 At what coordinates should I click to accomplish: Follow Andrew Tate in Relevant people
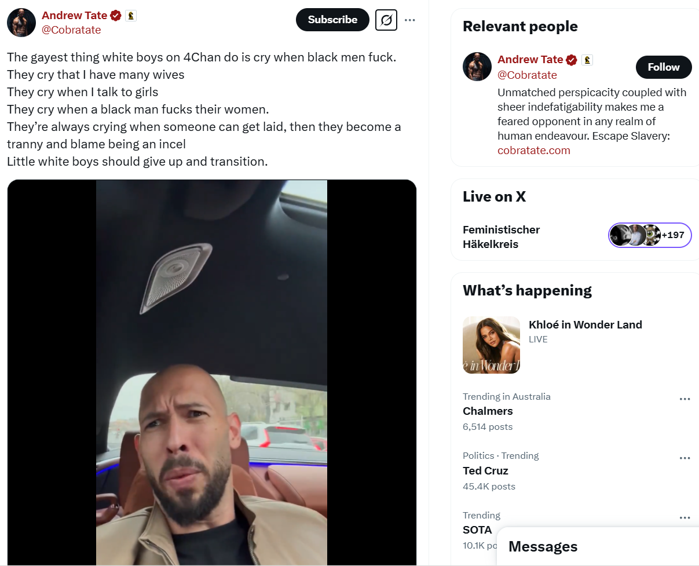(x=664, y=67)
